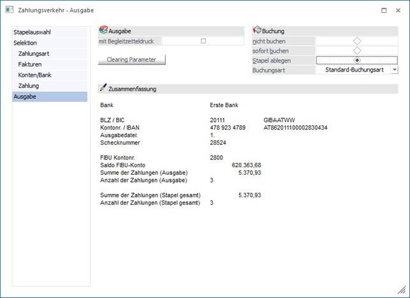Select the Selektion navigation entry

(25, 43)
